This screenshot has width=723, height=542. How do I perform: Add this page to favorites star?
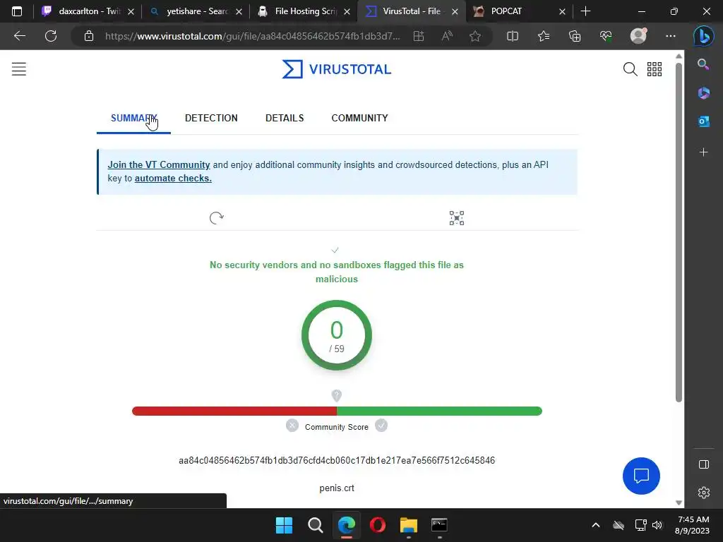pyautogui.click(x=475, y=36)
